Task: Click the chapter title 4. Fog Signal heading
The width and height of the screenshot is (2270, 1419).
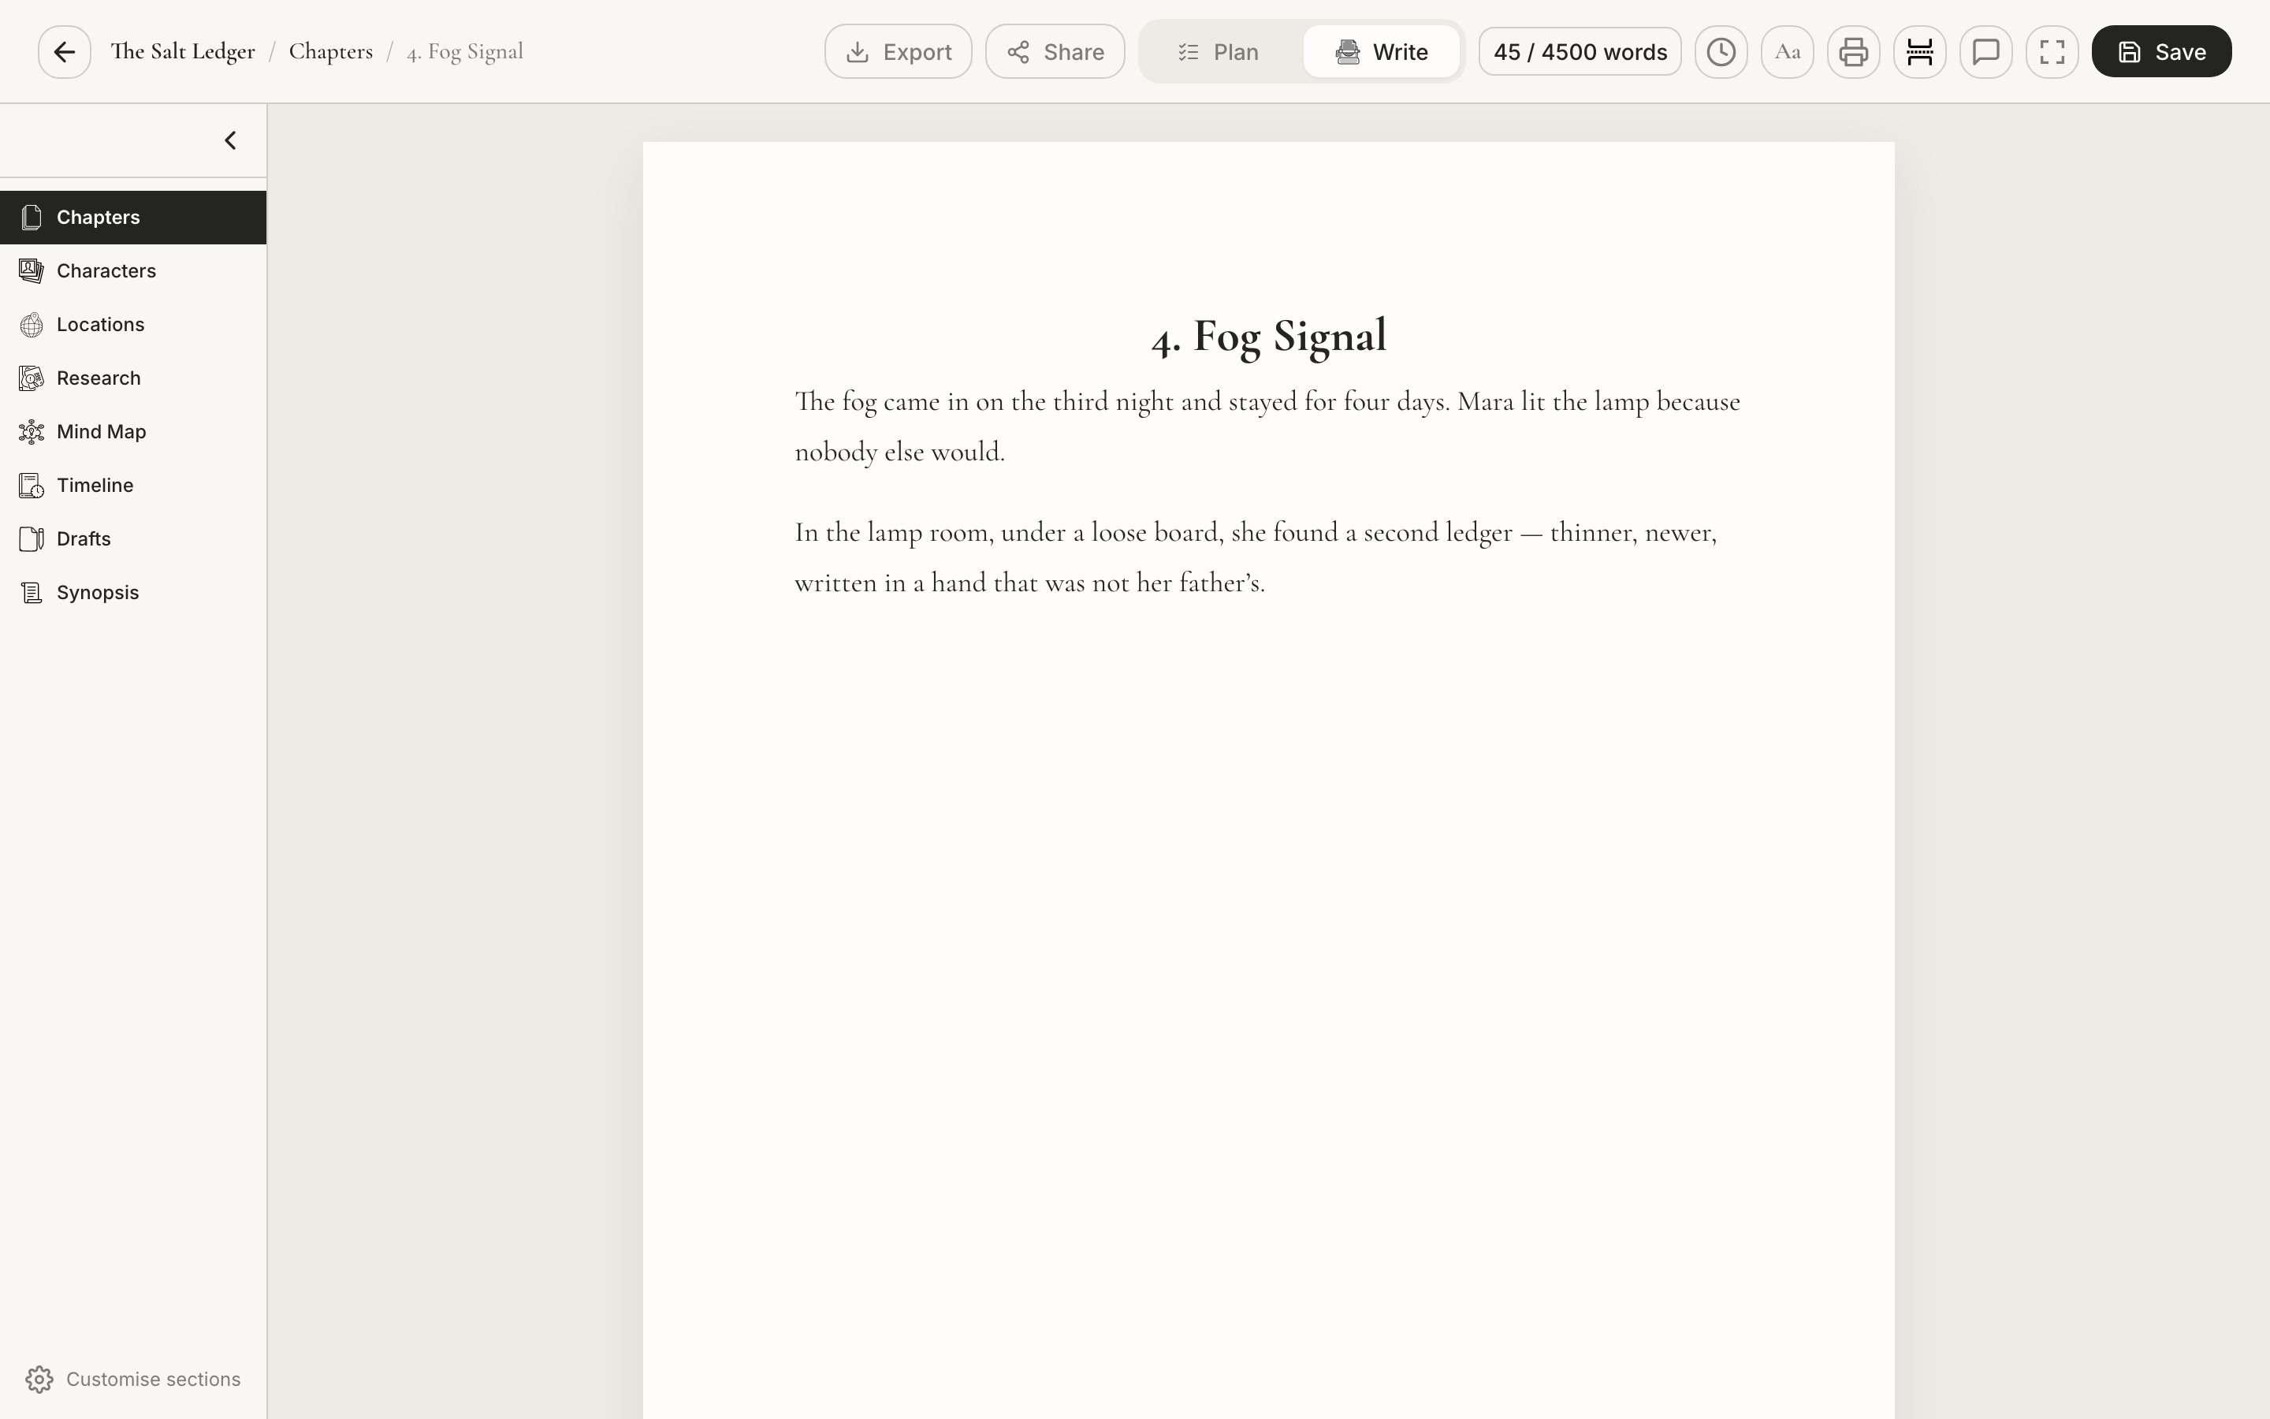Action: pyautogui.click(x=1268, y=336)
